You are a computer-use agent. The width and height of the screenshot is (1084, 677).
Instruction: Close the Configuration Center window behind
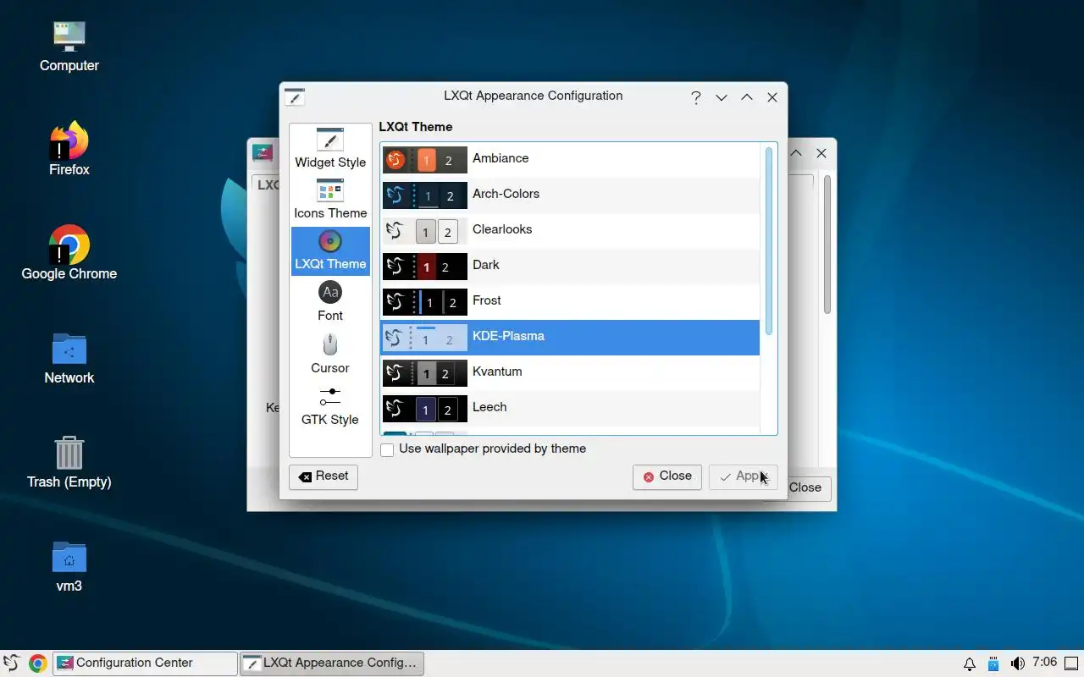[821, 153]
